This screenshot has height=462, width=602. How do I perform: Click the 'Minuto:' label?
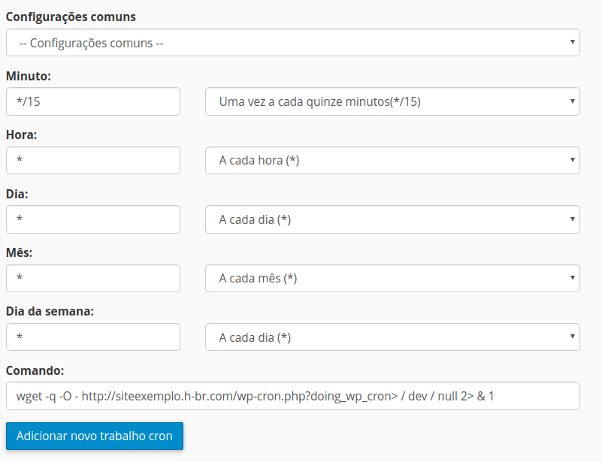click(x=29, y=76)
